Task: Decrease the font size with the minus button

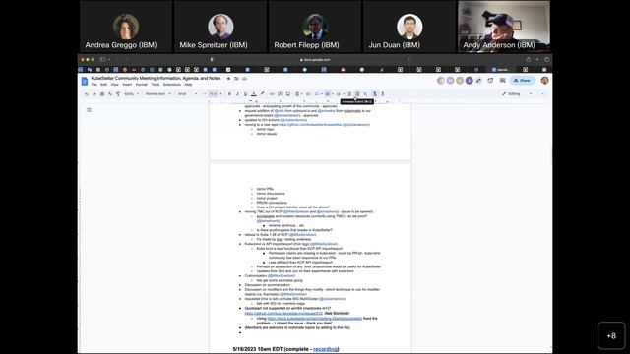Action: [x=205, y=94]
